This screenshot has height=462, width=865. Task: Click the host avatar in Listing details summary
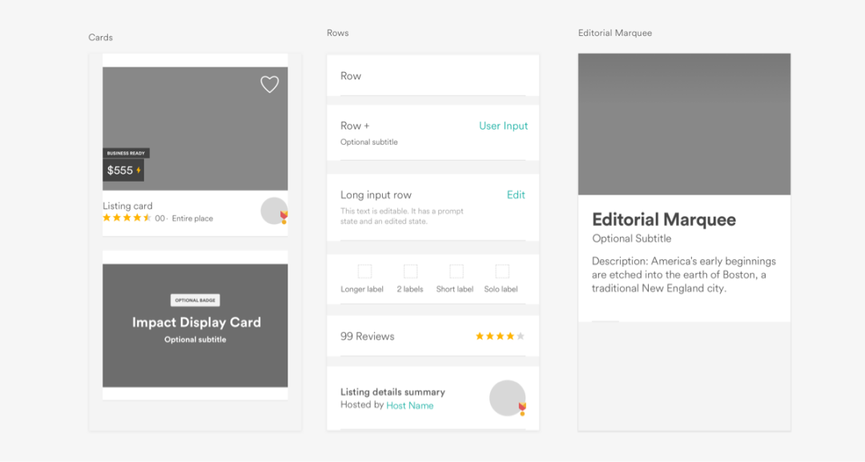tap(507, 397)
